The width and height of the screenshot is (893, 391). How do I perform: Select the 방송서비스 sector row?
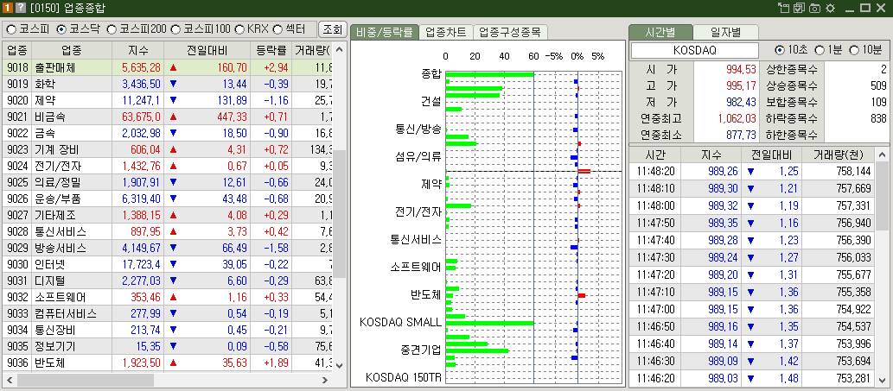pyautogui.click(x=168, y=249)
